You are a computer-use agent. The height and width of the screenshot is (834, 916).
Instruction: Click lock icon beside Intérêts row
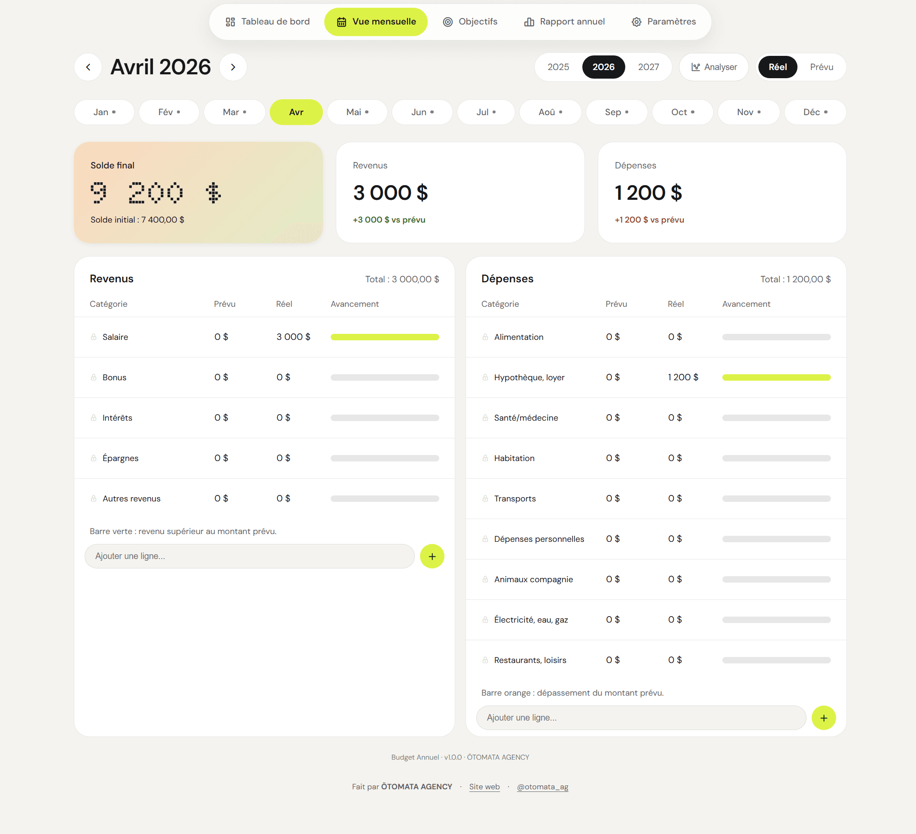tap(94, 418)
